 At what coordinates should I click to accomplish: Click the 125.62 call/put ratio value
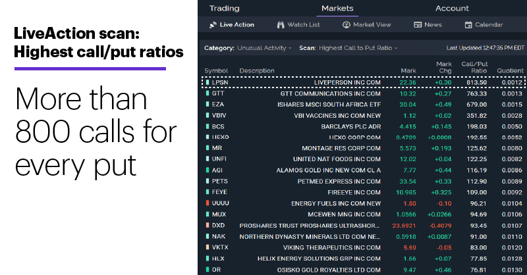pyautogui.click(x=476, y=148)
